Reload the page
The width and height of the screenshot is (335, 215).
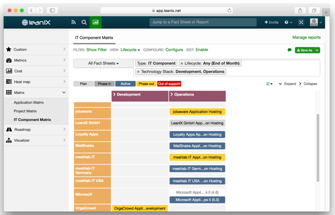point(229,11)
